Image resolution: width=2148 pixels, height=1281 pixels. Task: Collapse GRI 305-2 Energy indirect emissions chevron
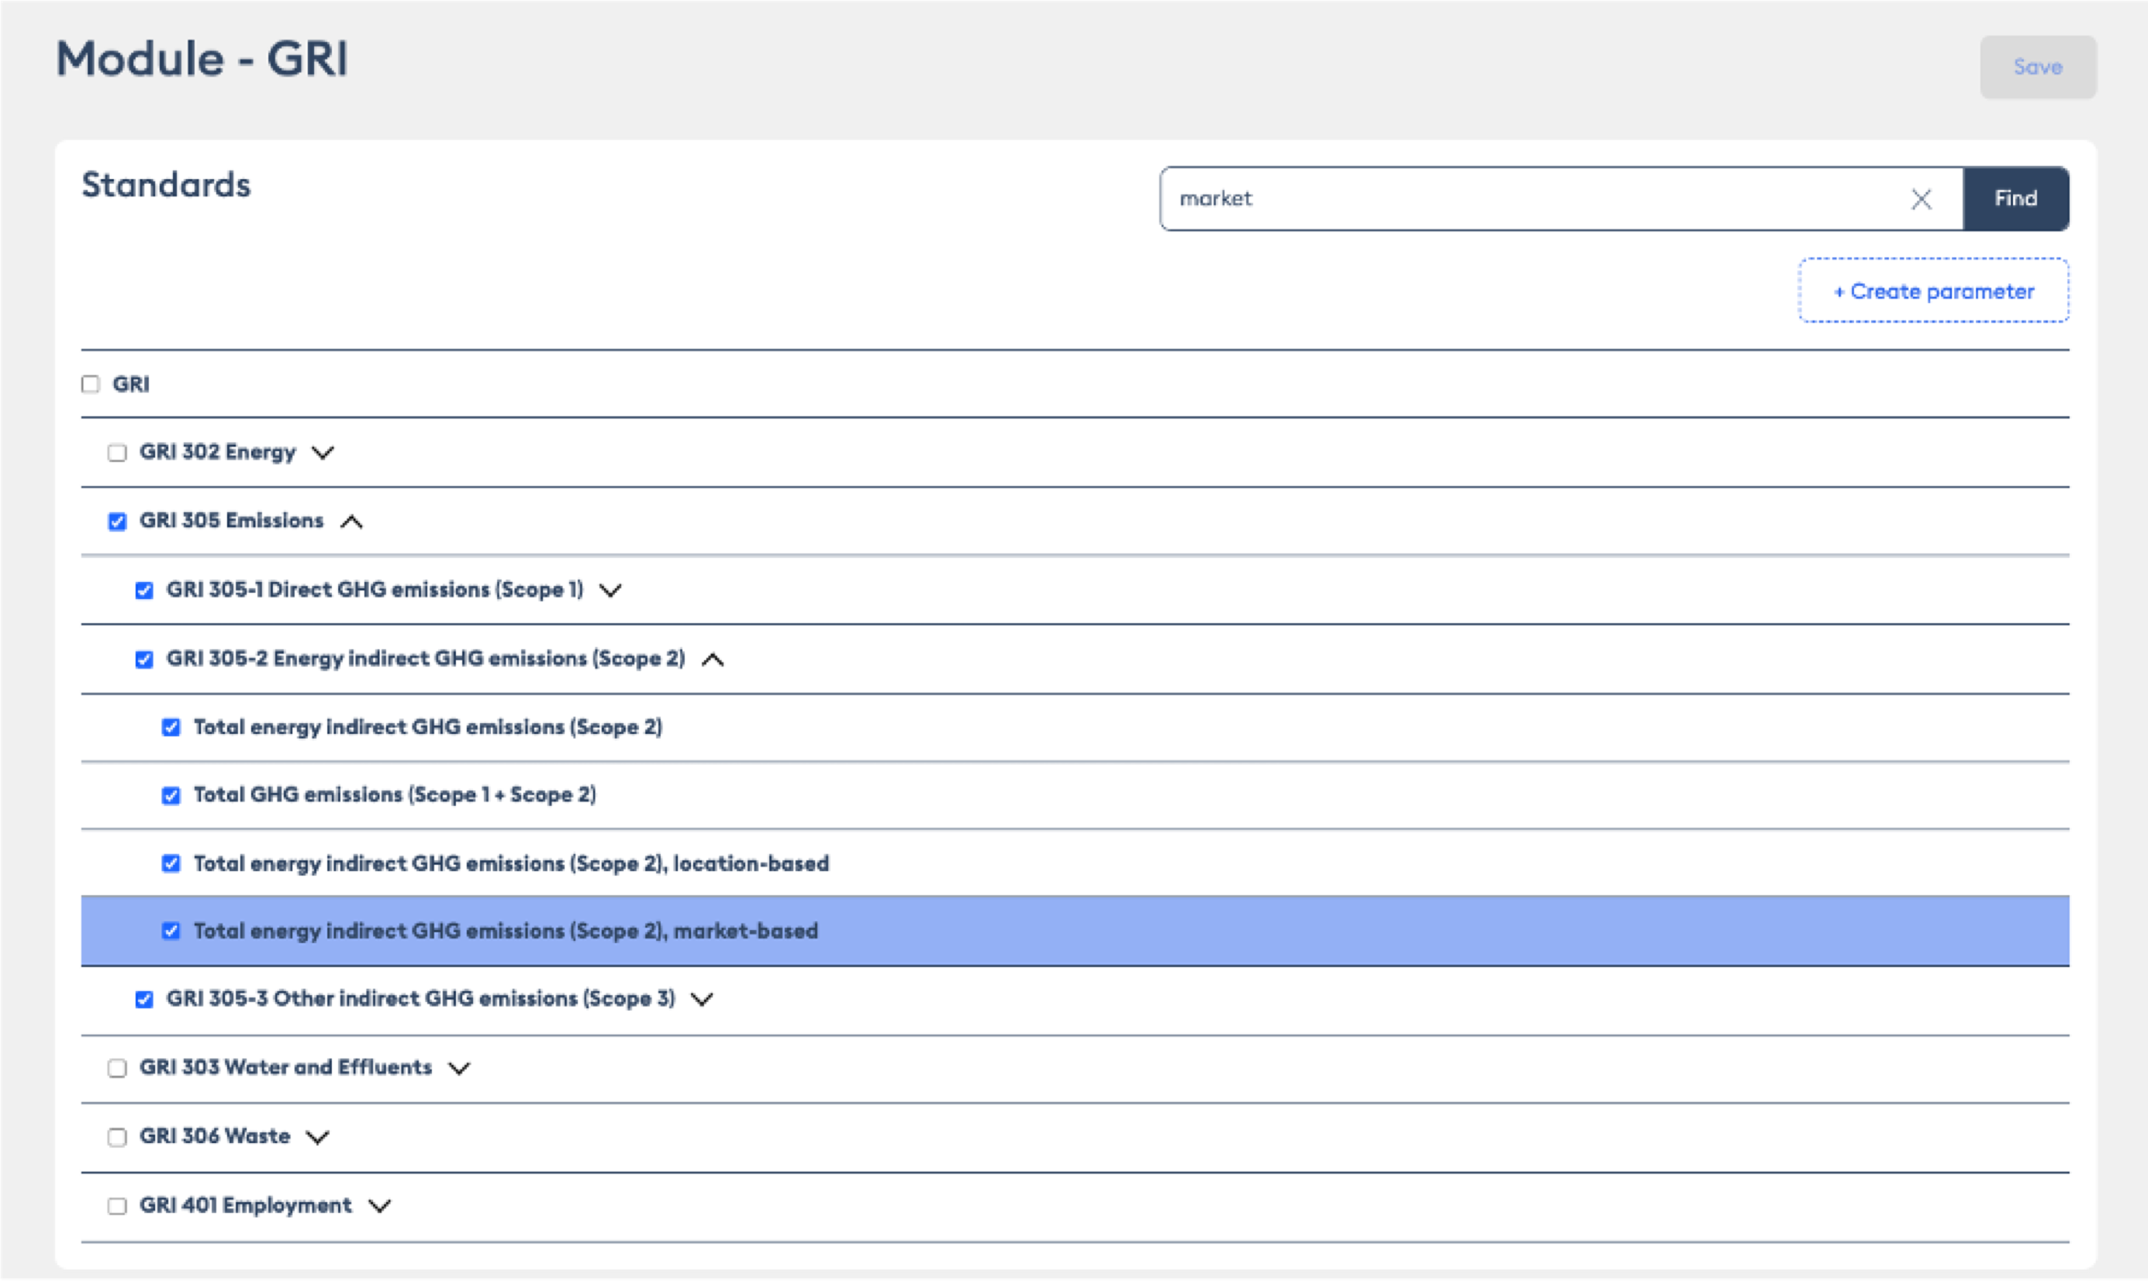coord(713,659)
